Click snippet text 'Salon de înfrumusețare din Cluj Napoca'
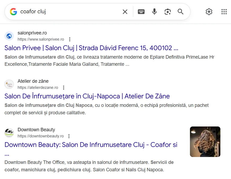 click(x=48, y=105)
